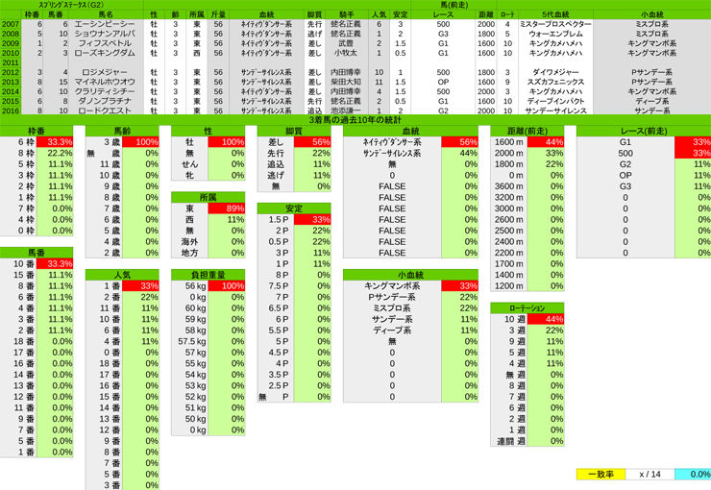711x490 pixels.
Task: Select the 57.5 kg row label
Action: click(190, 341)
